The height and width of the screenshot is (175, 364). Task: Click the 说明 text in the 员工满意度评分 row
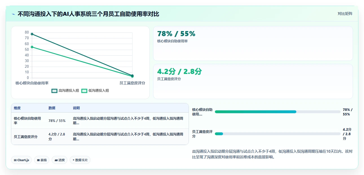coord(128,137)
